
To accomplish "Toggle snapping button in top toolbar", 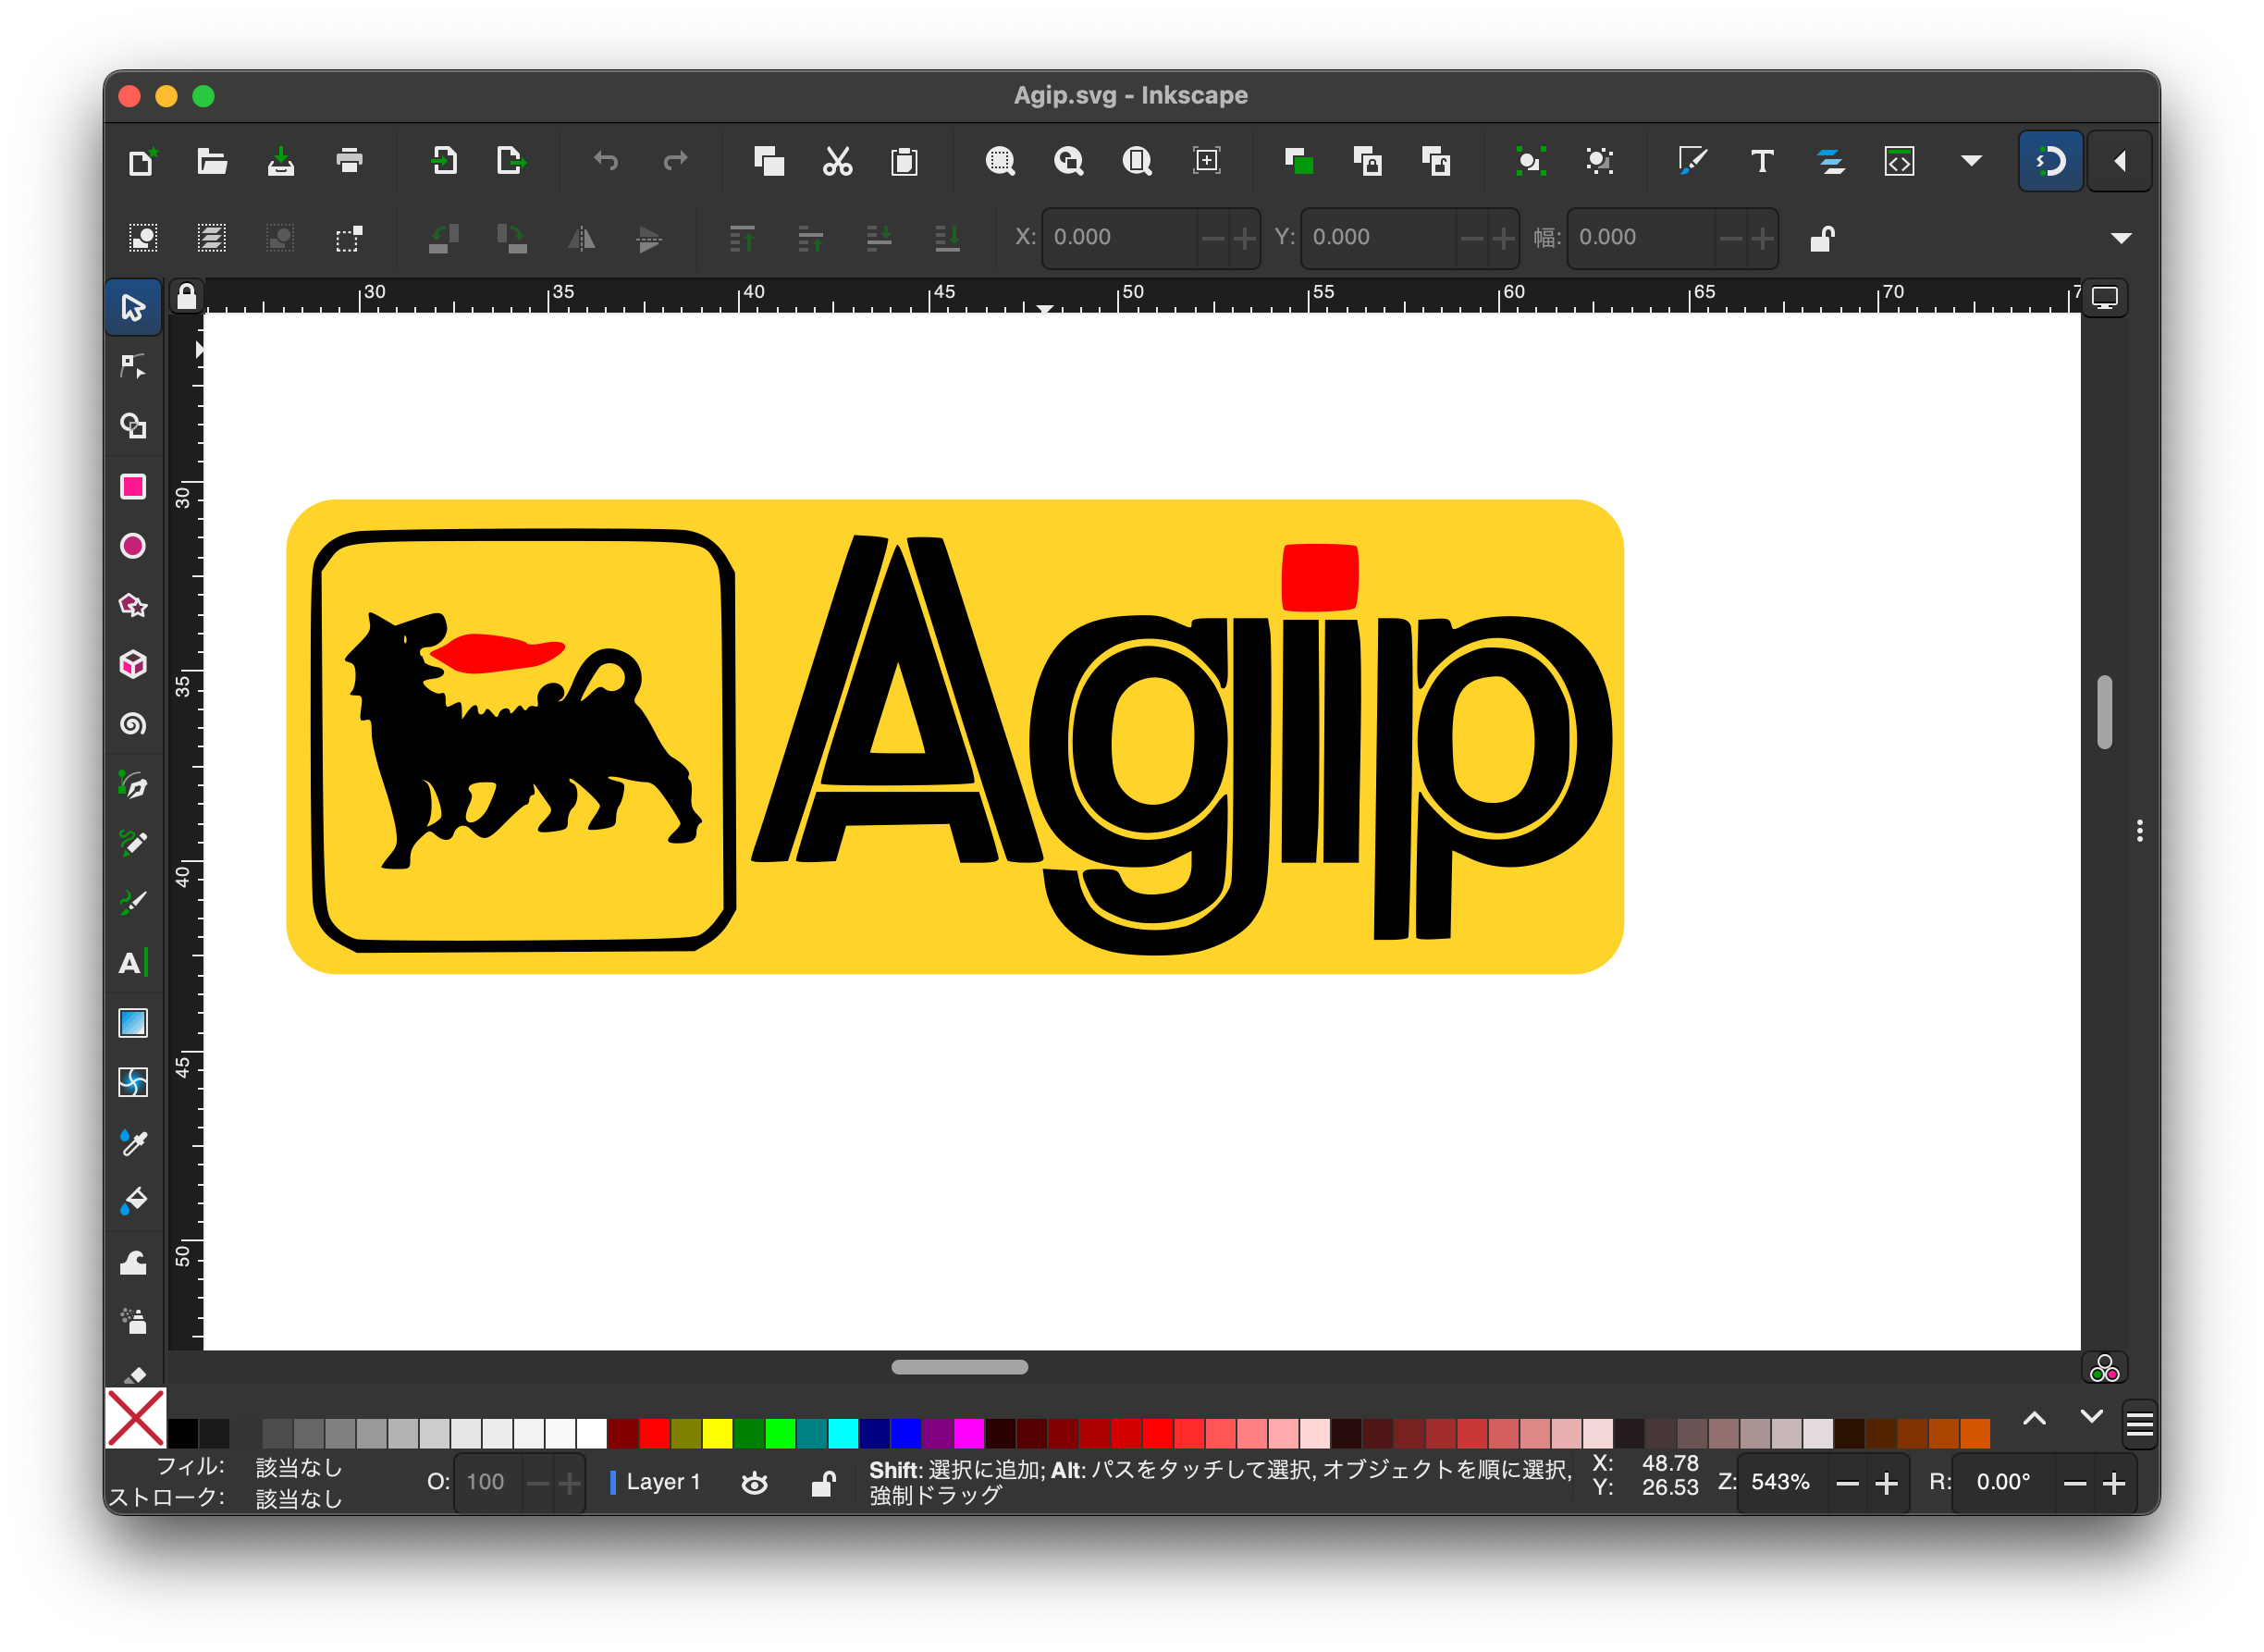I will 2050,161.
